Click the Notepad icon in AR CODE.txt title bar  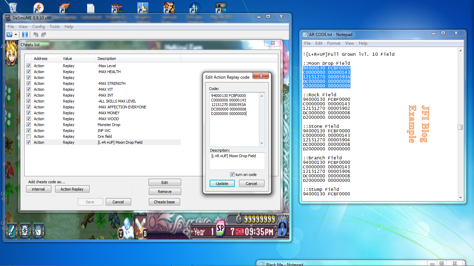(305, 35)
